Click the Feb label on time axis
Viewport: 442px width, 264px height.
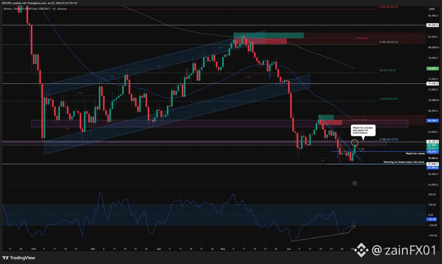tap(34, 249)
